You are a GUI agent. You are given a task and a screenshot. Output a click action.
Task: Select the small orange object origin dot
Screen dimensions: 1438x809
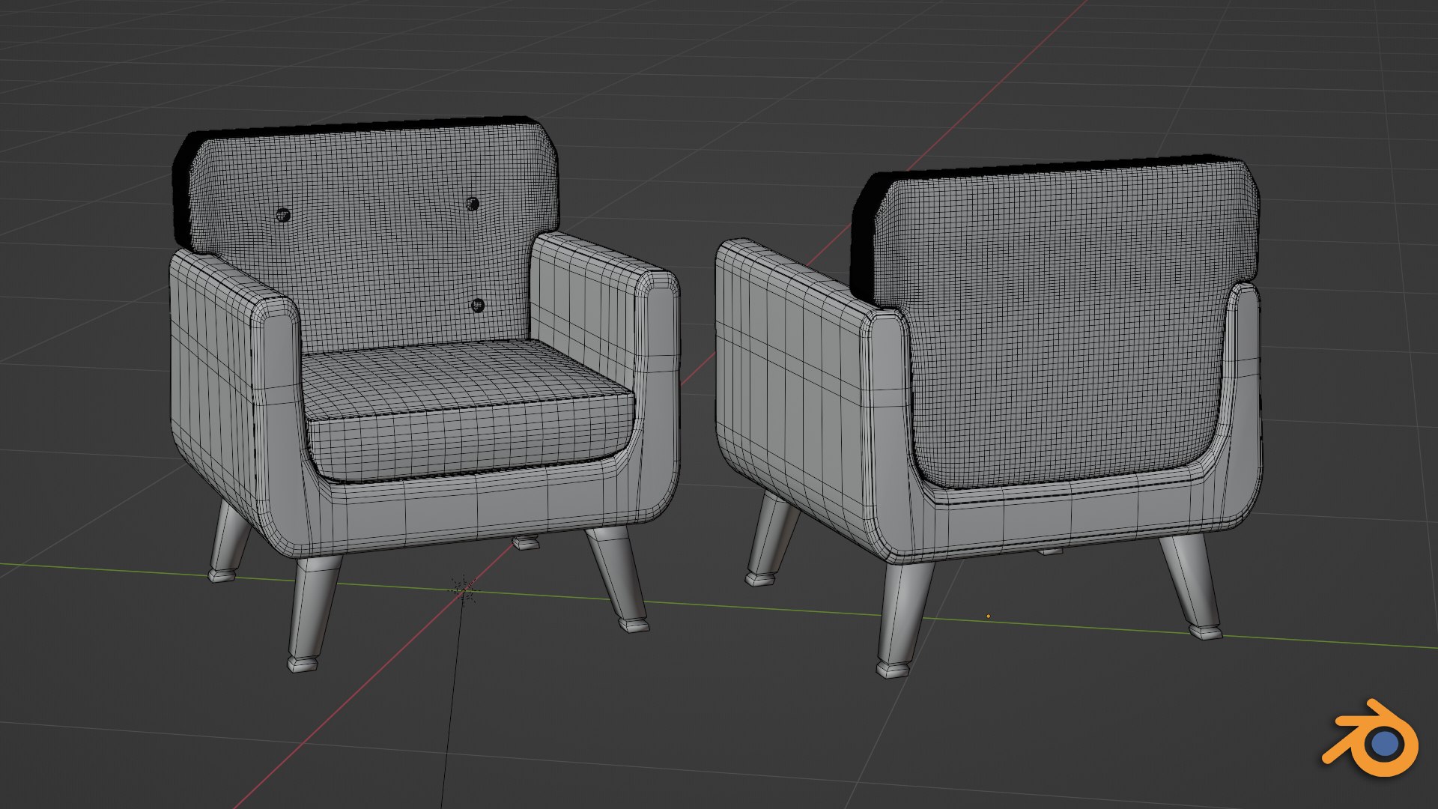click(x=988, y=616)
